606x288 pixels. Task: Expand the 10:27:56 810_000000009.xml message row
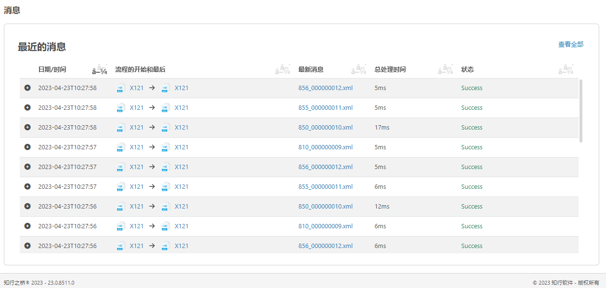click(x=27, y=226)
